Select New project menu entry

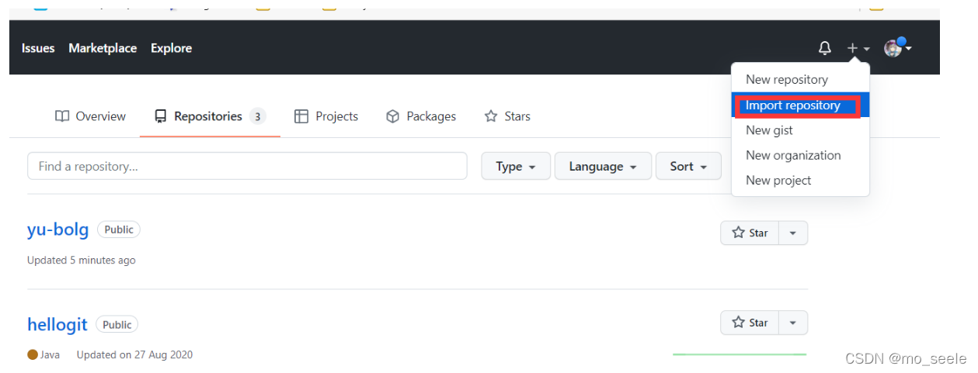pyautogui.click(x=800, y=180)
